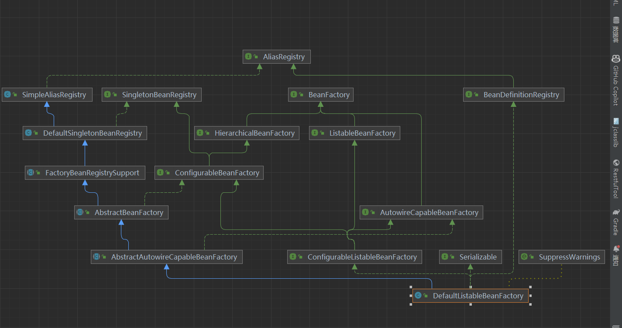This screenshot has width=622, height=328.
Task: Select the SuppressWarnings label text
Action: click(570, 257)
